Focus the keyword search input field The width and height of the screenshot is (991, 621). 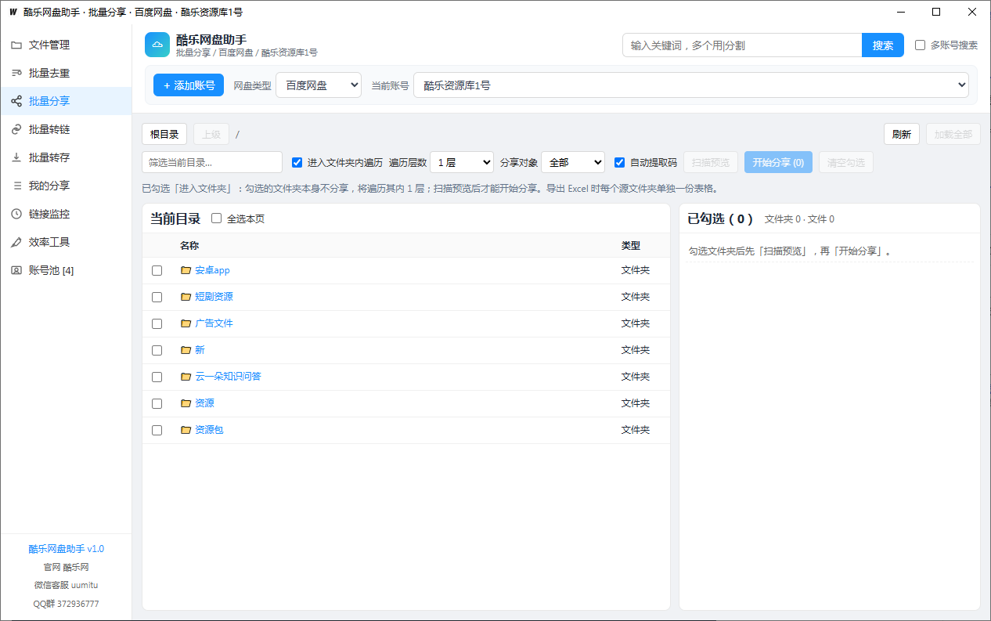(x=742, y=45)
